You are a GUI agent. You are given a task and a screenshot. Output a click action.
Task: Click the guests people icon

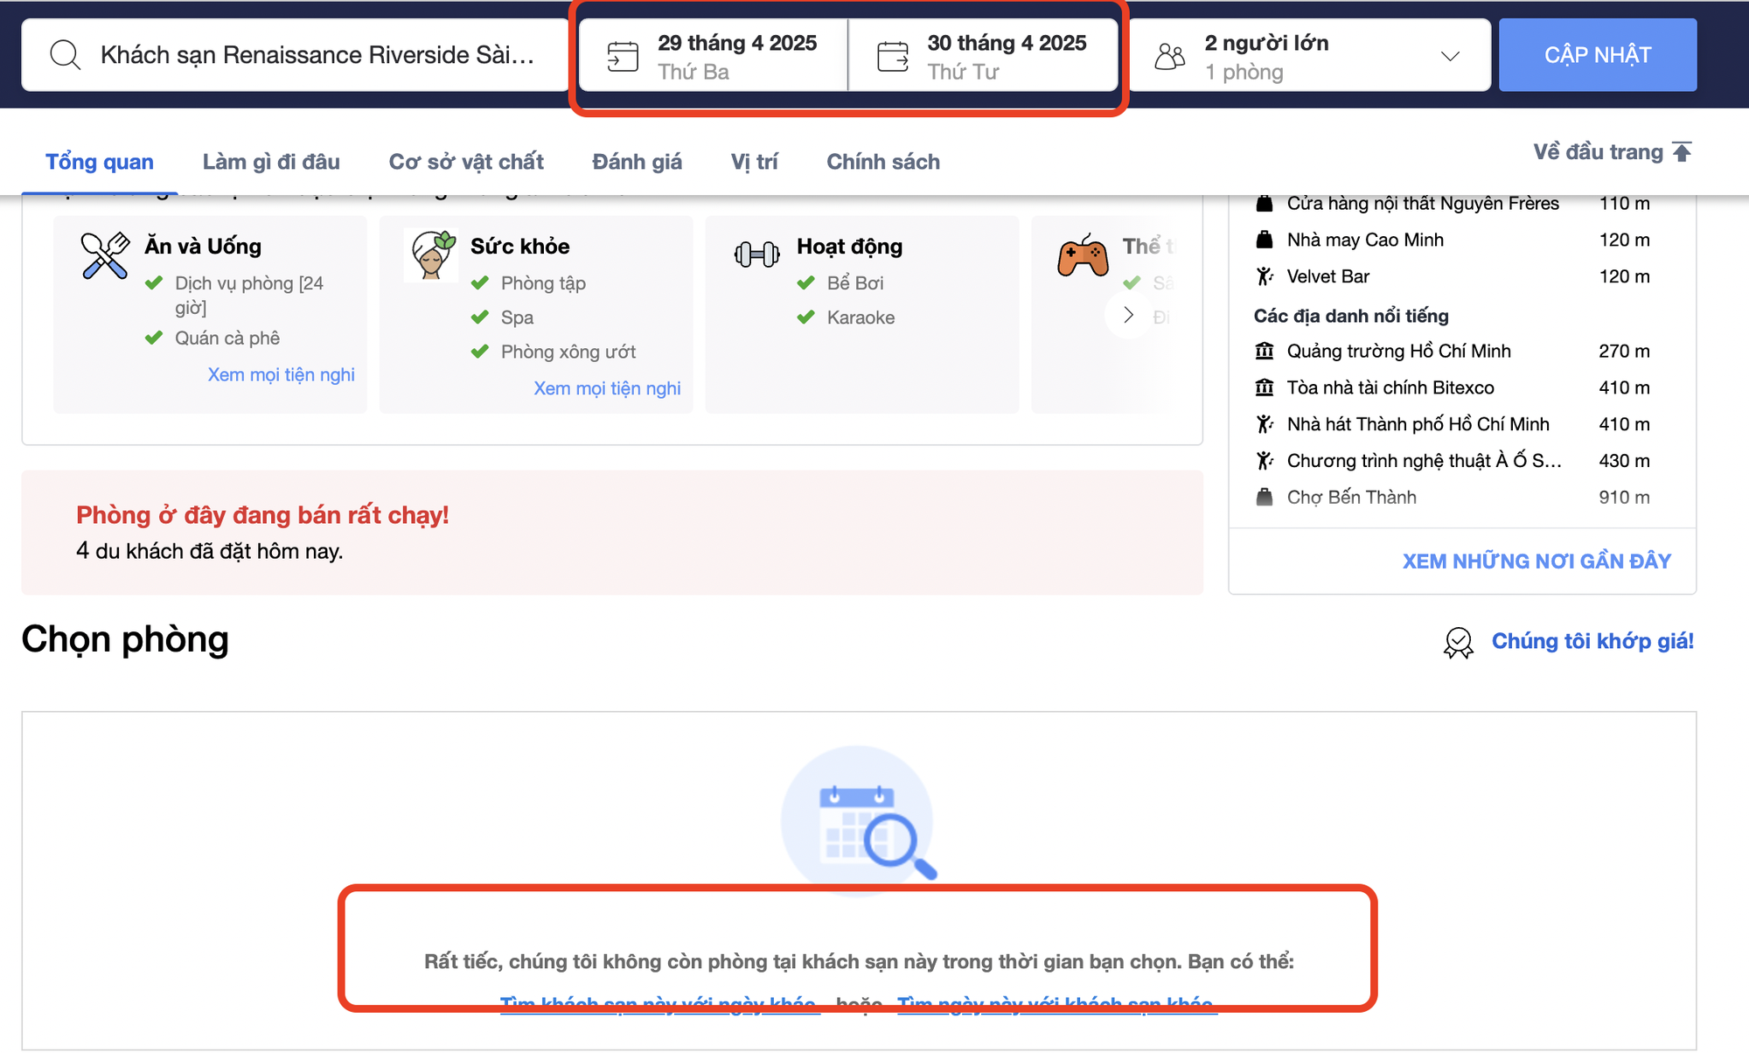[1170, 56]
